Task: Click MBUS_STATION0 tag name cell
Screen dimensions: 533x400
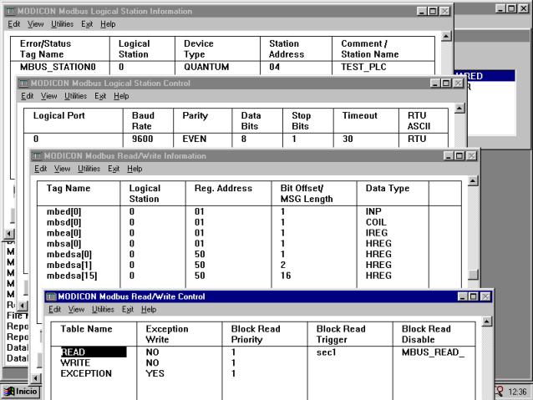Action: click(58, 67)
